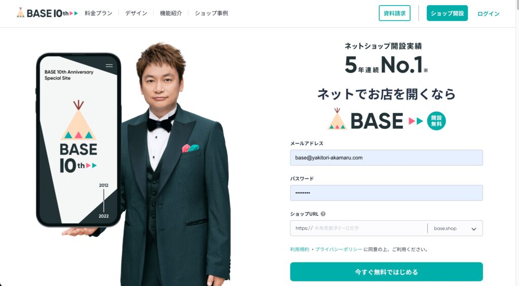Image resolution: width=519 pixels, height=286 pixels.
Task: Click the ショップ開設 header button
Action: pos(447,13)
